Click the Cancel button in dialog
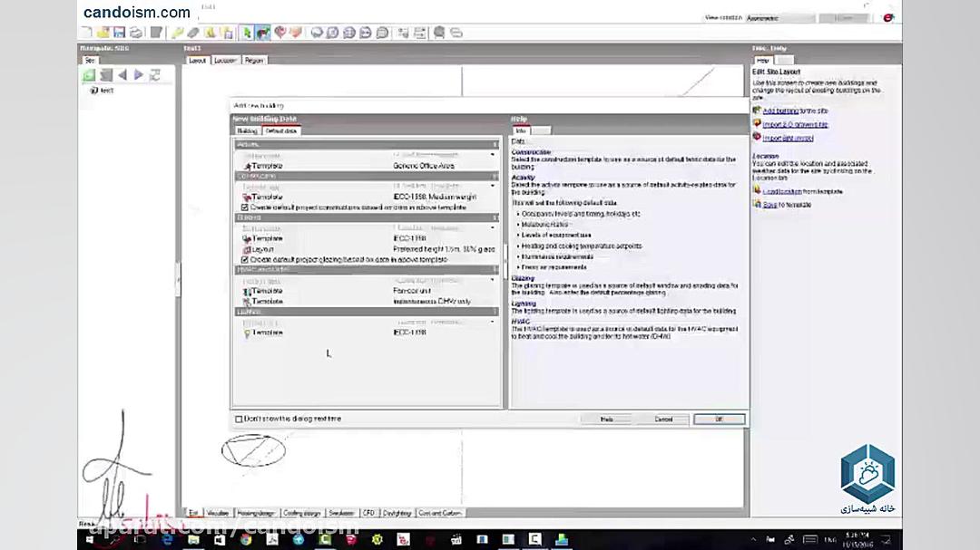 [x=663, y=420]
